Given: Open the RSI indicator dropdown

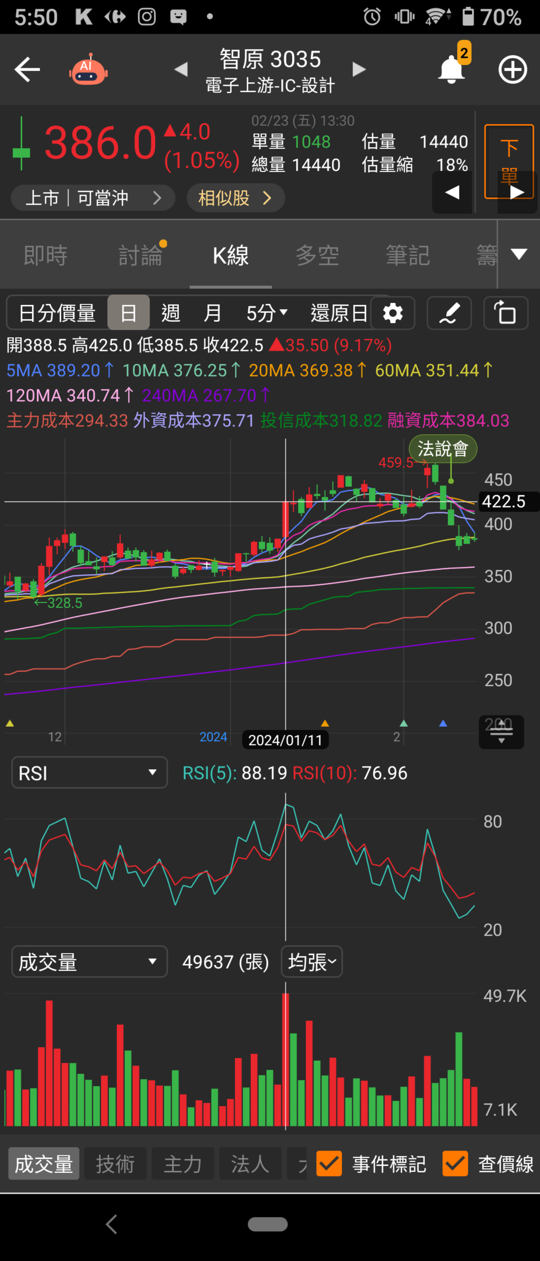Looking at the screenshot, I should coord(90,773).
